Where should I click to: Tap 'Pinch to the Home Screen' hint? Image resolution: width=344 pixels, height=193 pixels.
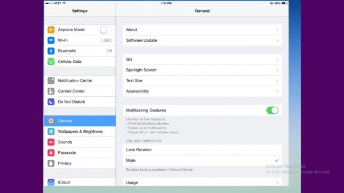click(x=147, y=124)
